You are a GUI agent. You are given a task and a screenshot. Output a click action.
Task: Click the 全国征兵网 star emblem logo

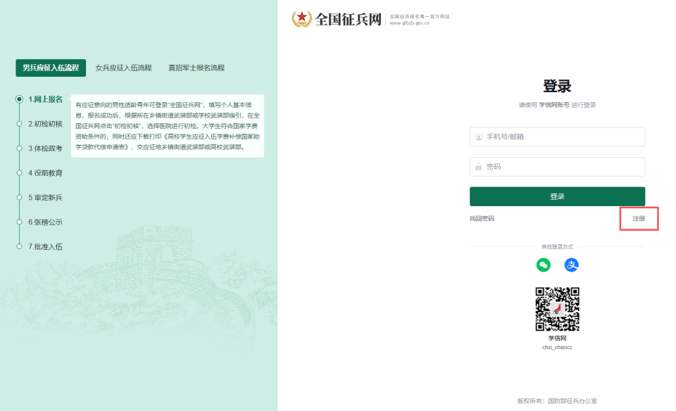pyautogui.click(x=302, y=19)
